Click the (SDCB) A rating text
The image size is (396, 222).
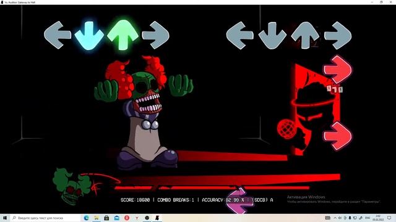pos(262,200)
